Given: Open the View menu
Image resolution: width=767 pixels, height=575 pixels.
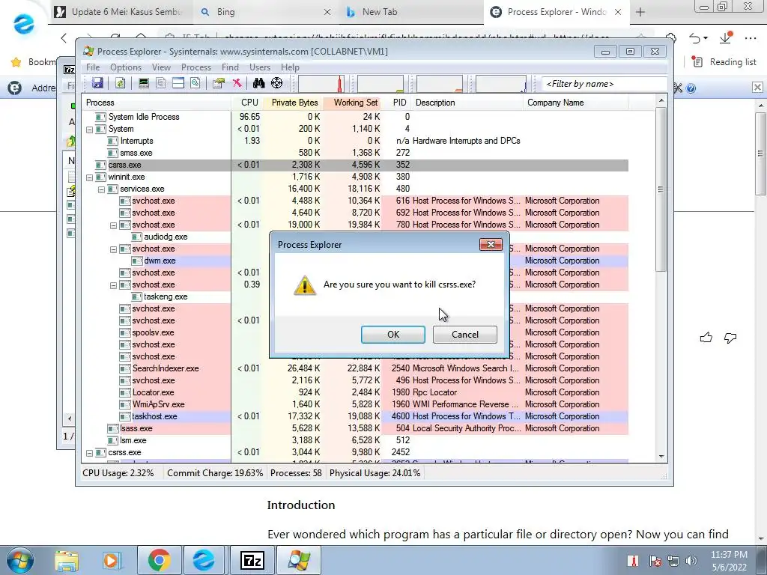Looking at the screenshot, I should pyautogui.click(x=162, y=67).
